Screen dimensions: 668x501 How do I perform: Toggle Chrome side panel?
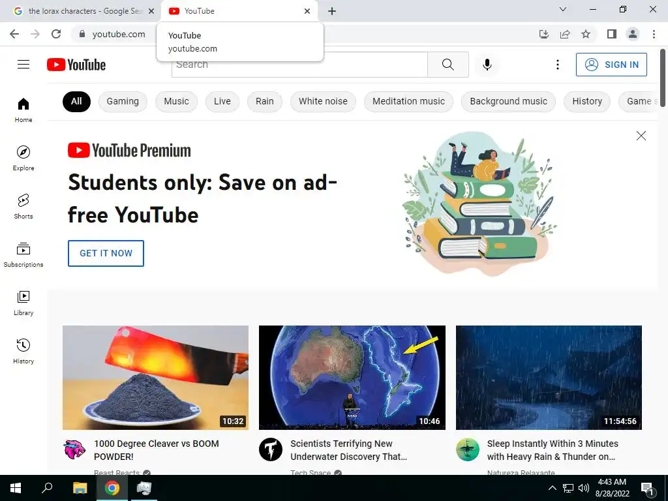coord(612,34)
